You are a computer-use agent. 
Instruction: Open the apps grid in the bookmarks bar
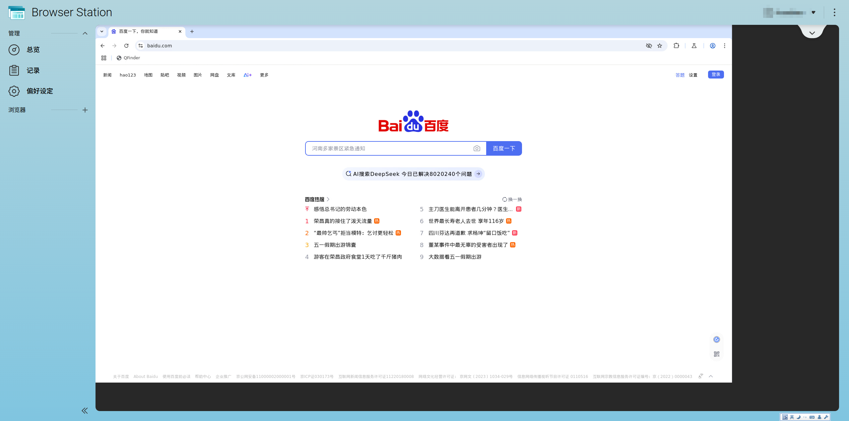tap(104, 58)
